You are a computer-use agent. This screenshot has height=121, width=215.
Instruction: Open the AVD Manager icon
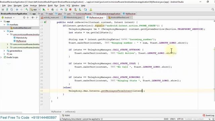point(76,10)
